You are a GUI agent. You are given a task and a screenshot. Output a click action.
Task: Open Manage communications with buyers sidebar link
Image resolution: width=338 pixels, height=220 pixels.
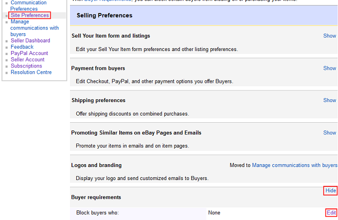coord(34,28)
